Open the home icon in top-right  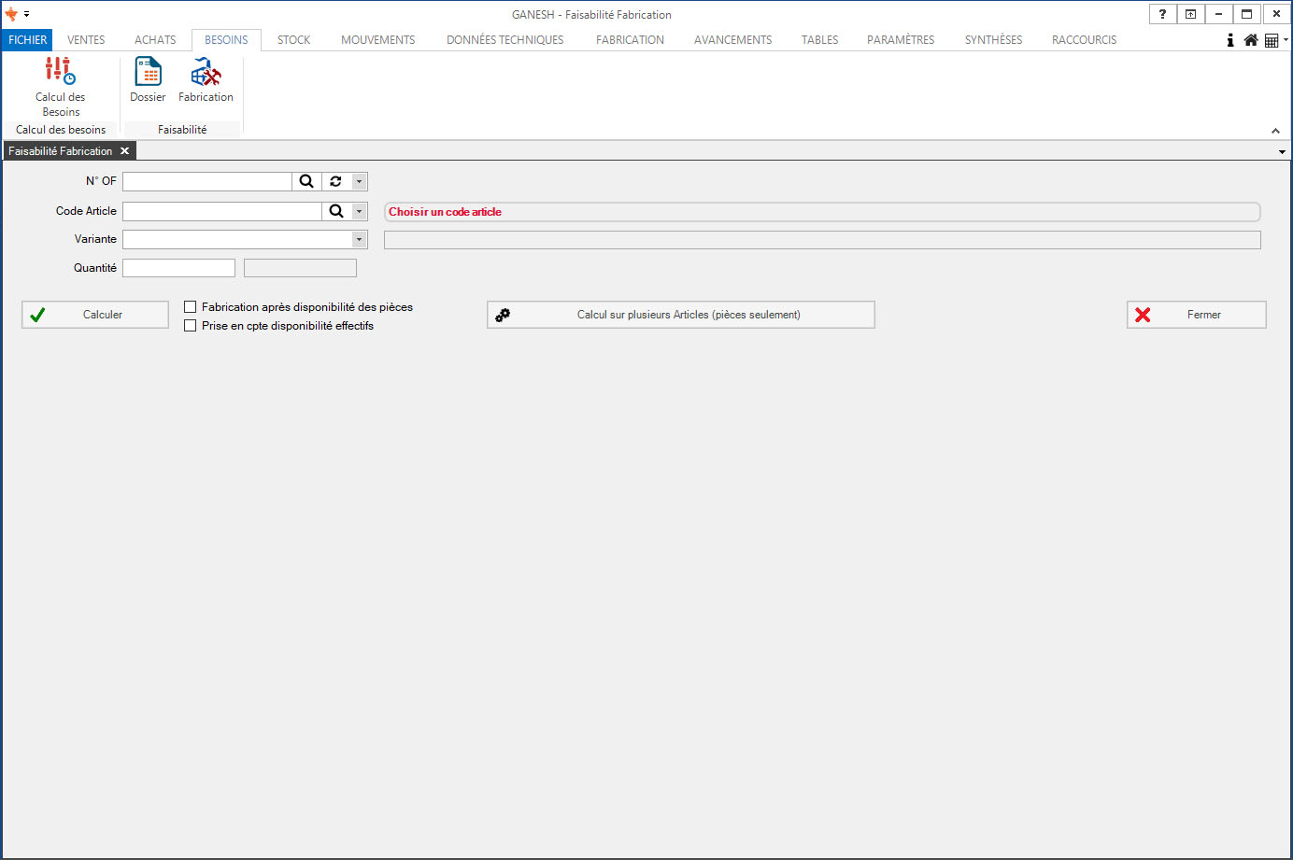click(x=1251, y=40)
